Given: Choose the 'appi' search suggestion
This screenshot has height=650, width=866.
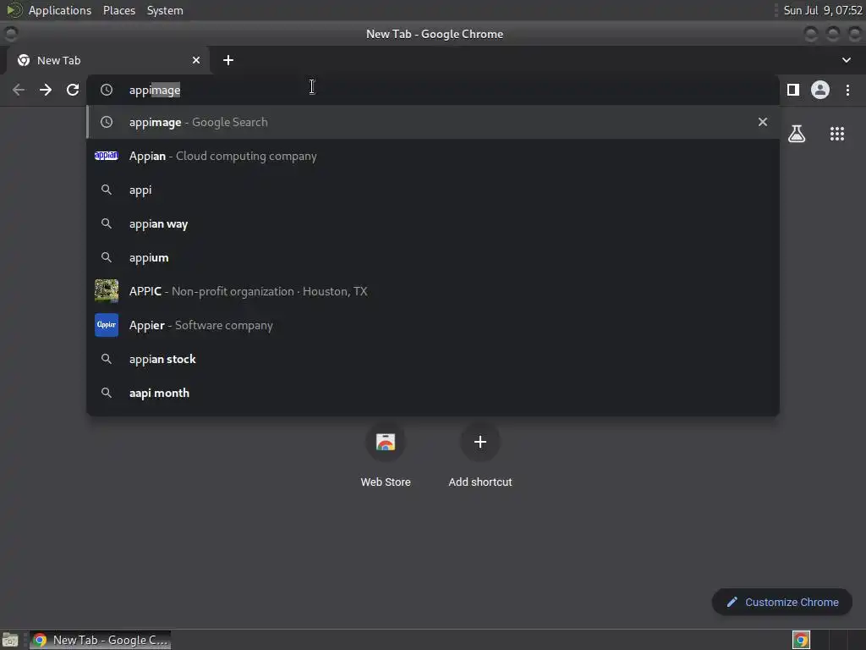Looking at the screenshot, I should point(433,190).
